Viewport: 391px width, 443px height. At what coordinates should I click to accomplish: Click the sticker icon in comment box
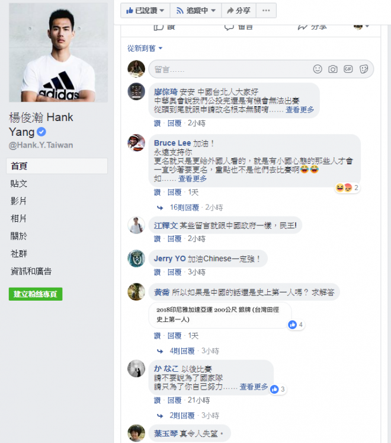[364, 69]
